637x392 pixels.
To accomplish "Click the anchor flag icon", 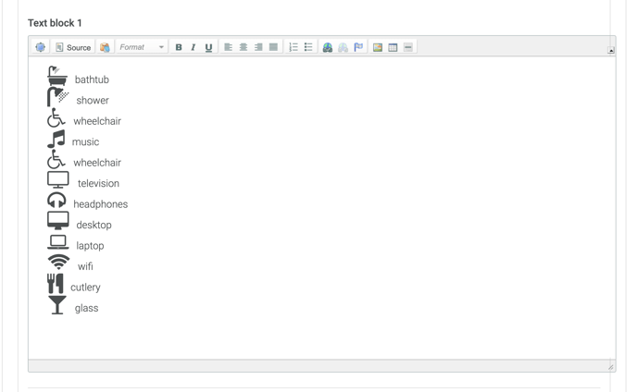I will (x=358, y=47).
